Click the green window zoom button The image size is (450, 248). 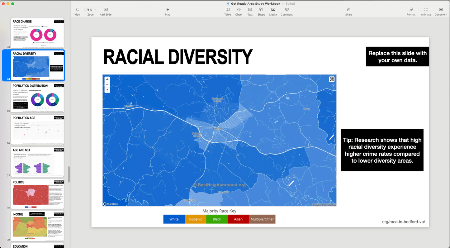point(13,4)
